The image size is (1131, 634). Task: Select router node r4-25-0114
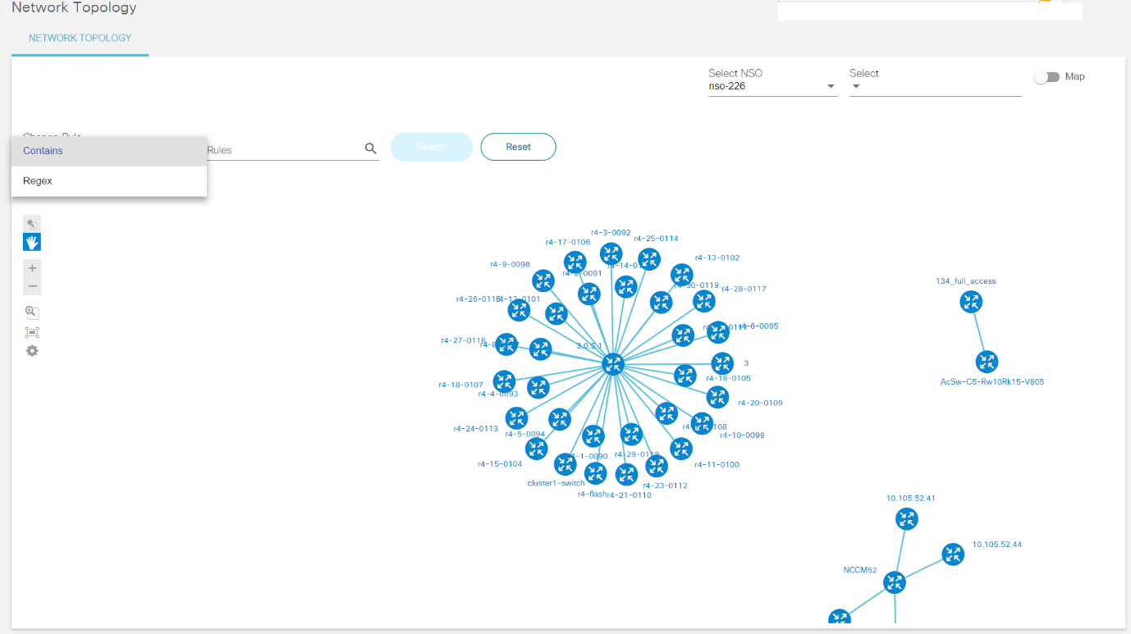click(649, 259)
